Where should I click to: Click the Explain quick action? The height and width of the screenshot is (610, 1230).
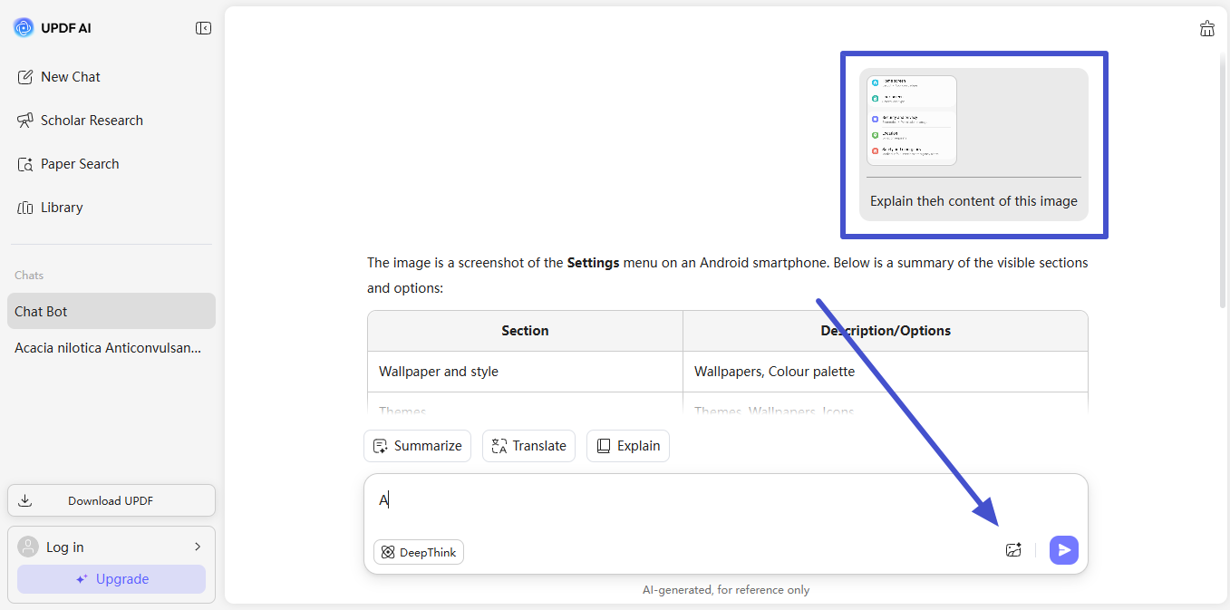[x=628, y=446]
